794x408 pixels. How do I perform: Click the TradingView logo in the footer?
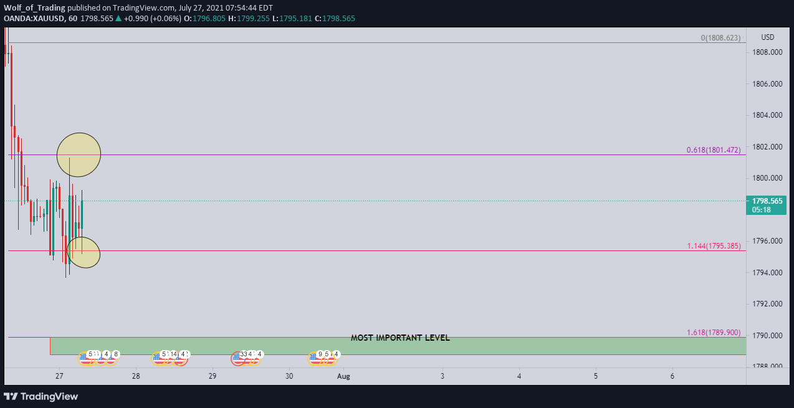pos(41,396)
